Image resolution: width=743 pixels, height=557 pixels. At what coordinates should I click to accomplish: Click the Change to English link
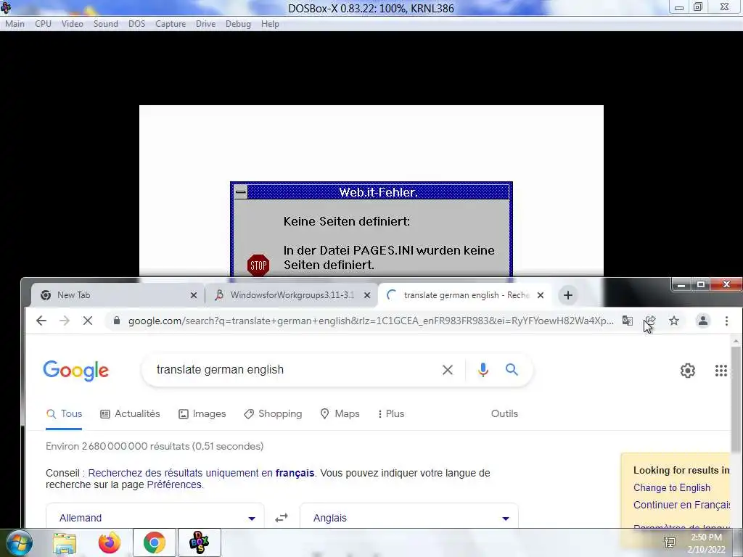pos(671,487)
